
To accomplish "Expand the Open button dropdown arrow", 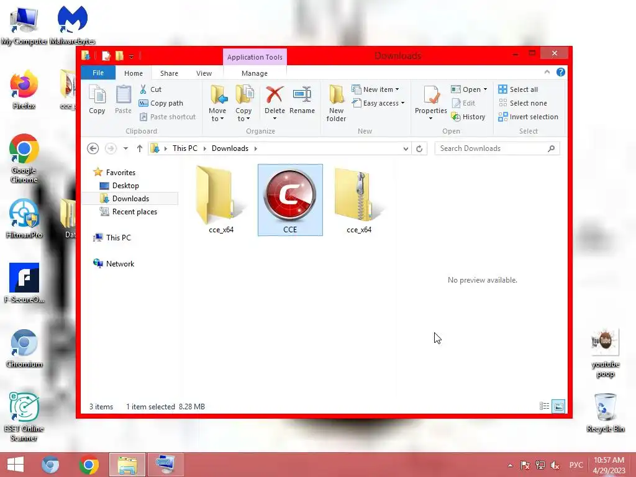I will 485,89.
